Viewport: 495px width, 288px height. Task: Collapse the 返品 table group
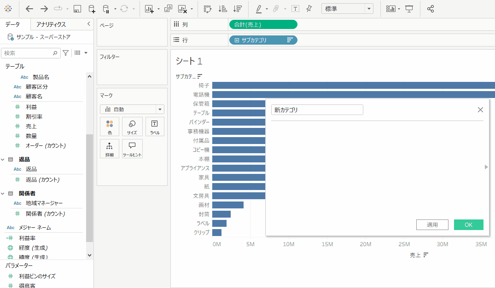click(x=4, y=159)
